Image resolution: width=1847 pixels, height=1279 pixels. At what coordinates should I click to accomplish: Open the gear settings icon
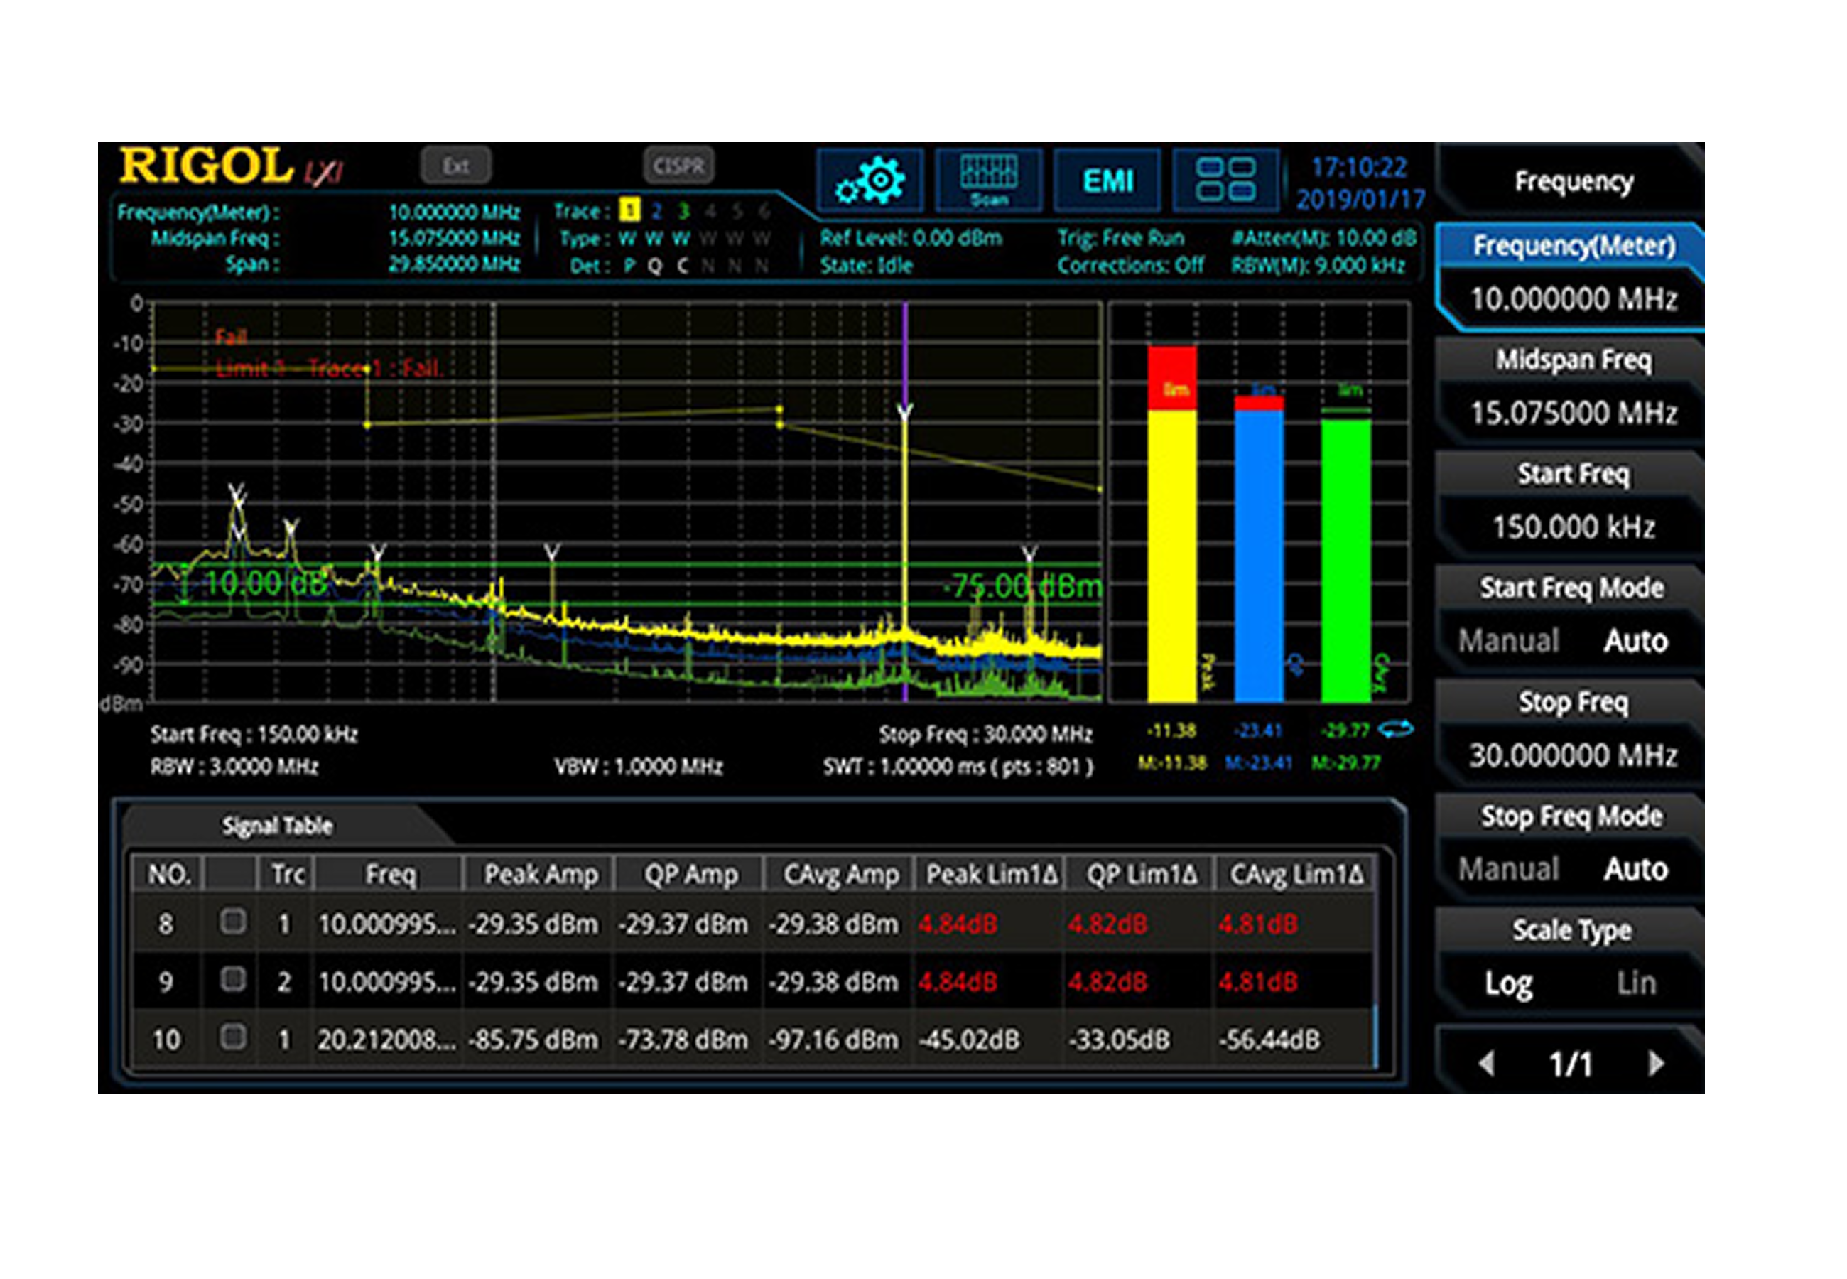tap(870, 180)
